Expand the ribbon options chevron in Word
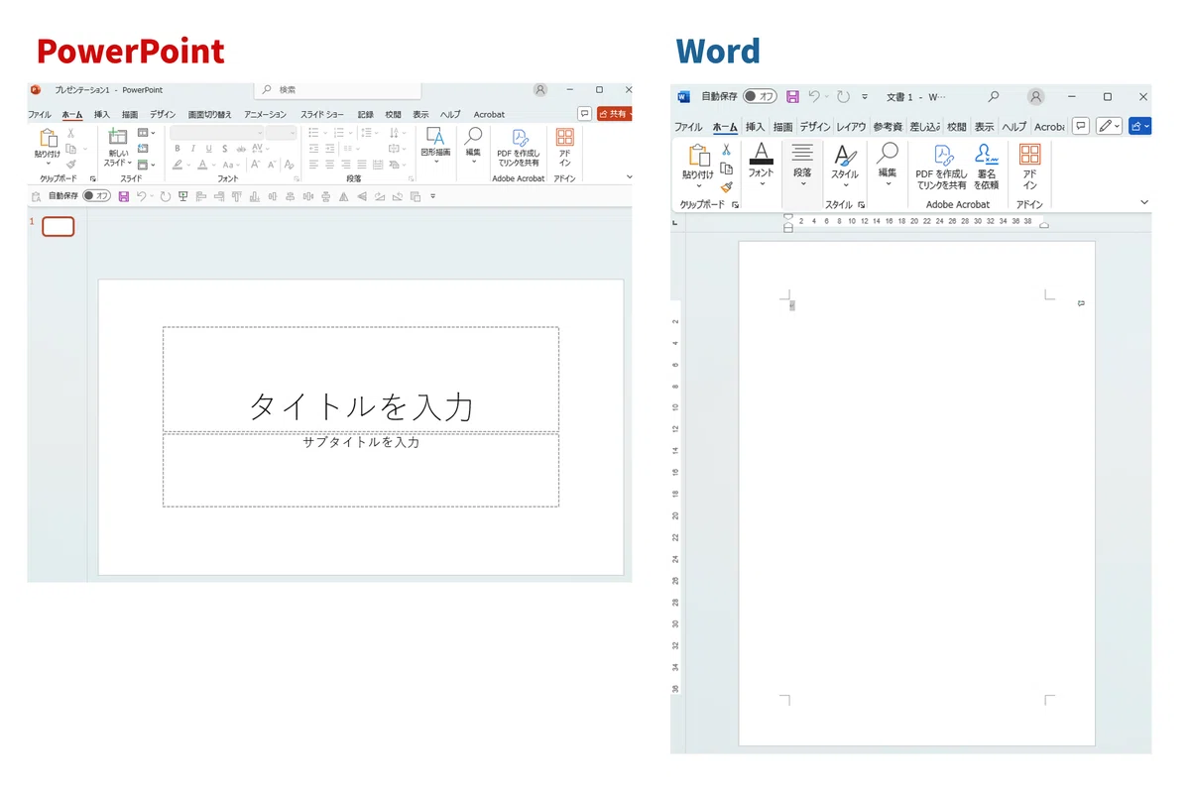The image size is (1190, 790). coord(1144,202)
